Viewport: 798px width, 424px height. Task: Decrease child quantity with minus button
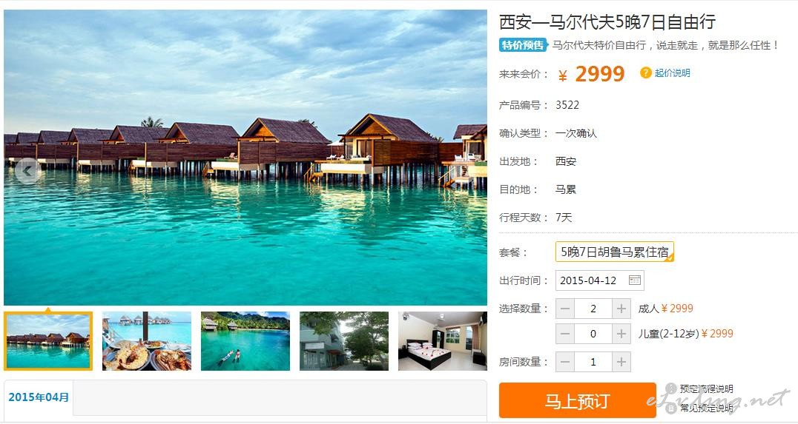(565, 334)
